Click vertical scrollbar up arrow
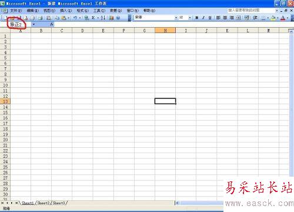This screenshot has height=212, width=294. pyautogui.click(x=291, y=31)
